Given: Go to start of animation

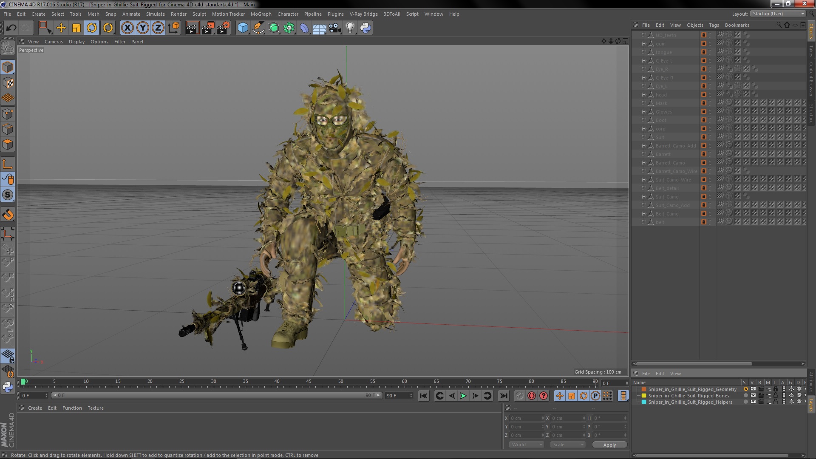Looking at the screenshot, I should [x=424, y=396].
